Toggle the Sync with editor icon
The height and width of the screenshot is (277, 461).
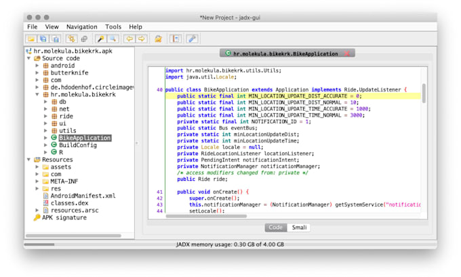71,39
